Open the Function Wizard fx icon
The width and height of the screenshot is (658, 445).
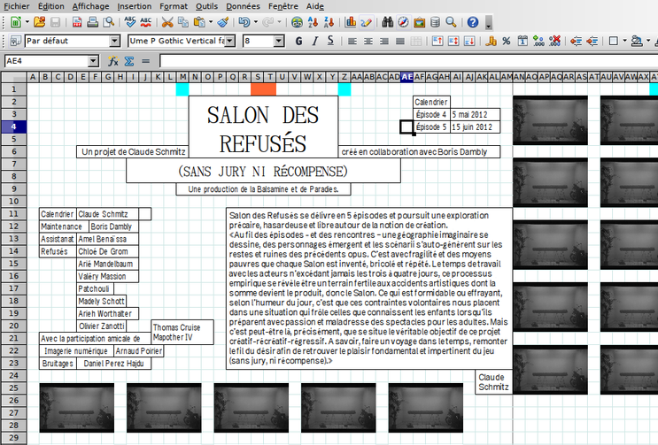point(113,61)
